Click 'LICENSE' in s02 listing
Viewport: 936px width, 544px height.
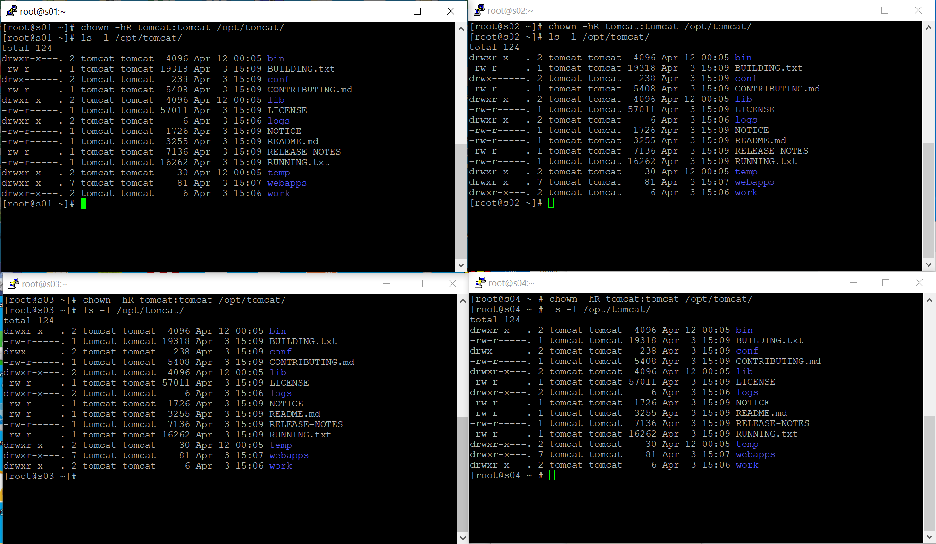pyautogui.click(x=755, y=109)
